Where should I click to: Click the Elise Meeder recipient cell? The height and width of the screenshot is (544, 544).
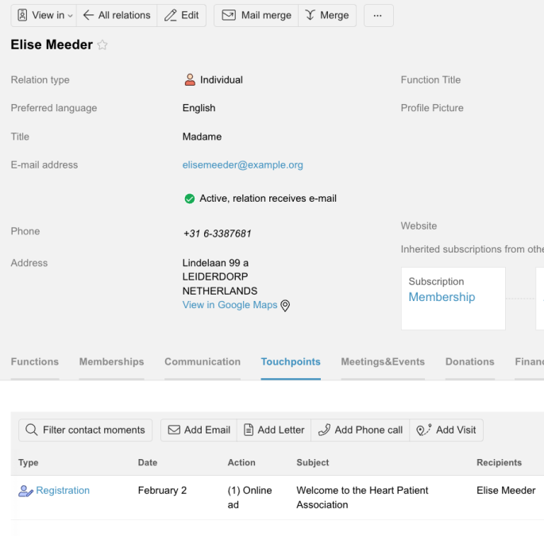pos(506,490)
